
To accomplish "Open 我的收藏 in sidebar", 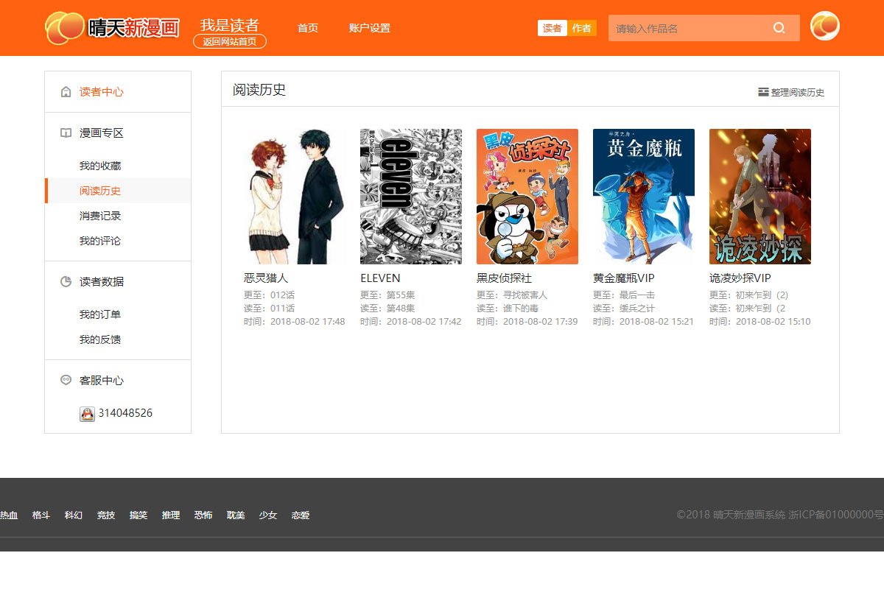I will (x=100, y=166).
